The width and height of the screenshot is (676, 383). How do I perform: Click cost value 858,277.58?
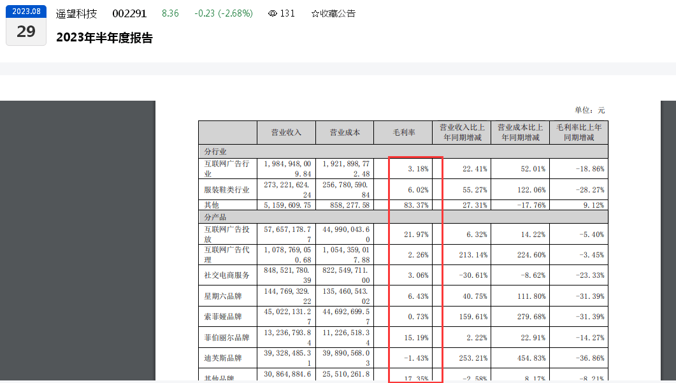(350, 205)
